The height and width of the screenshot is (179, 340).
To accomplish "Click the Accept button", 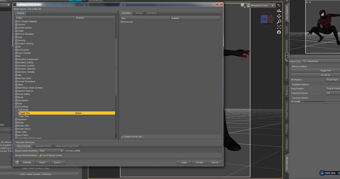I will point(199,163).
